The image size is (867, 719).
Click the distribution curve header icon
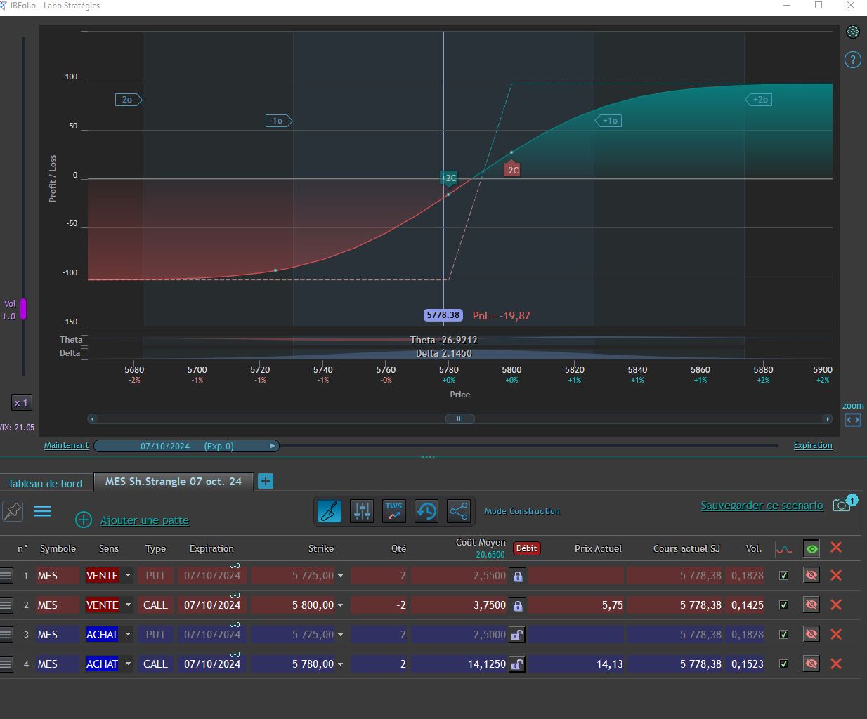783,549
